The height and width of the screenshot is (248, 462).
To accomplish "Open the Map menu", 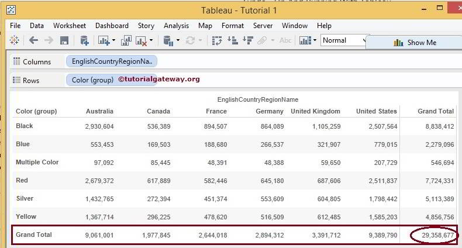I will [205, 26].
